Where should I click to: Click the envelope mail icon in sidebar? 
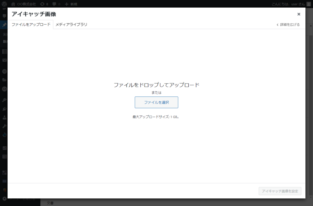[x=4, y=60]
